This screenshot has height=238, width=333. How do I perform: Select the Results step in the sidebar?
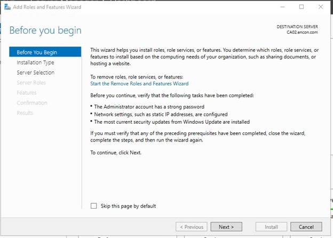pos(25,113)
